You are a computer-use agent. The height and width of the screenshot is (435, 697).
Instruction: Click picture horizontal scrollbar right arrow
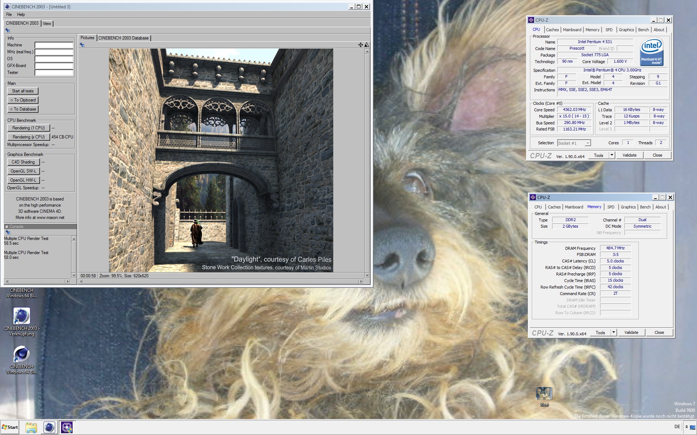(x=361, y=281)
